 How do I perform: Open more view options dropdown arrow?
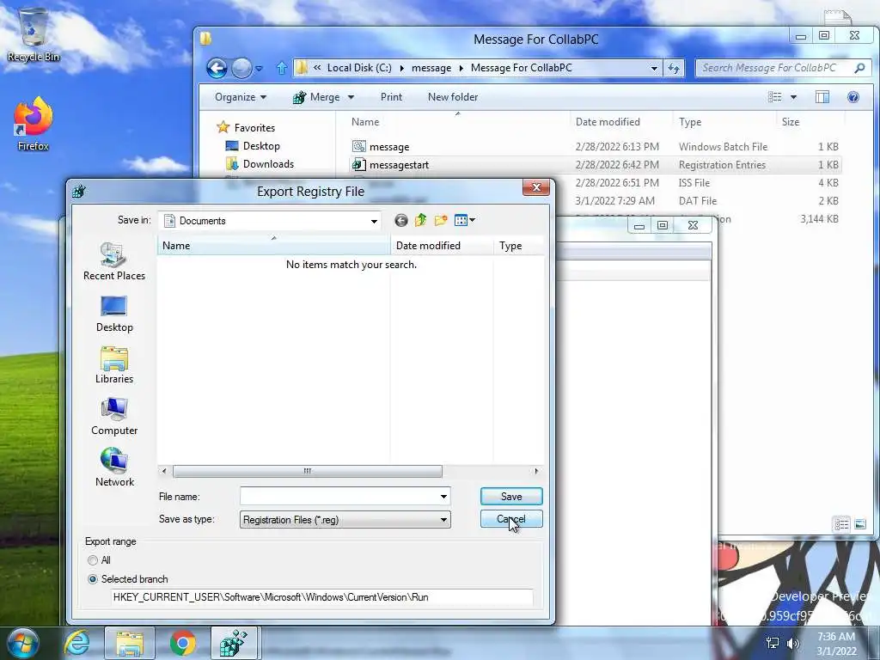(x=793, y=97)
